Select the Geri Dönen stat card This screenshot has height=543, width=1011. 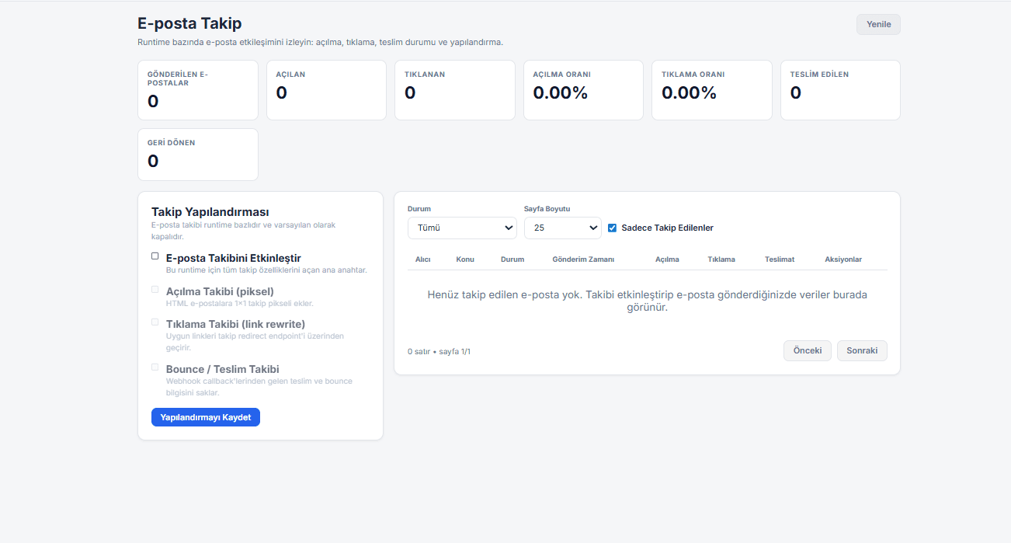[198, 155]
